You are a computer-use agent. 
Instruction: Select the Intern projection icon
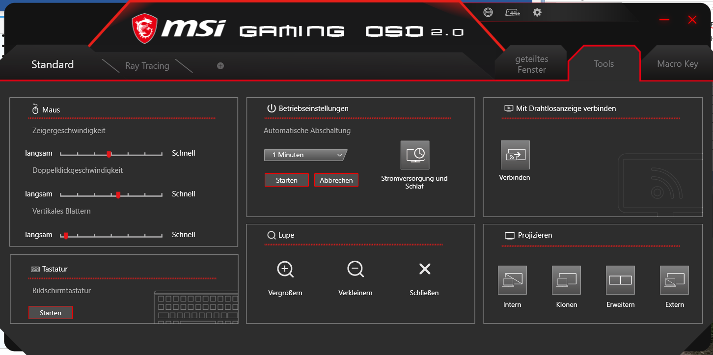512,280
